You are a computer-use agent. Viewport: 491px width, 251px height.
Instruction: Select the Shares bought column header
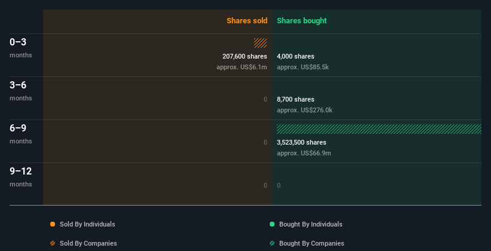(x=301, y=21)
